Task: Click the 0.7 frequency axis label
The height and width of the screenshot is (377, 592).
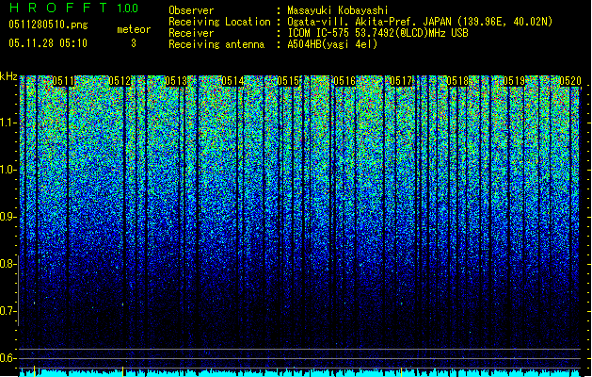Action: click(x=8, y=311)
